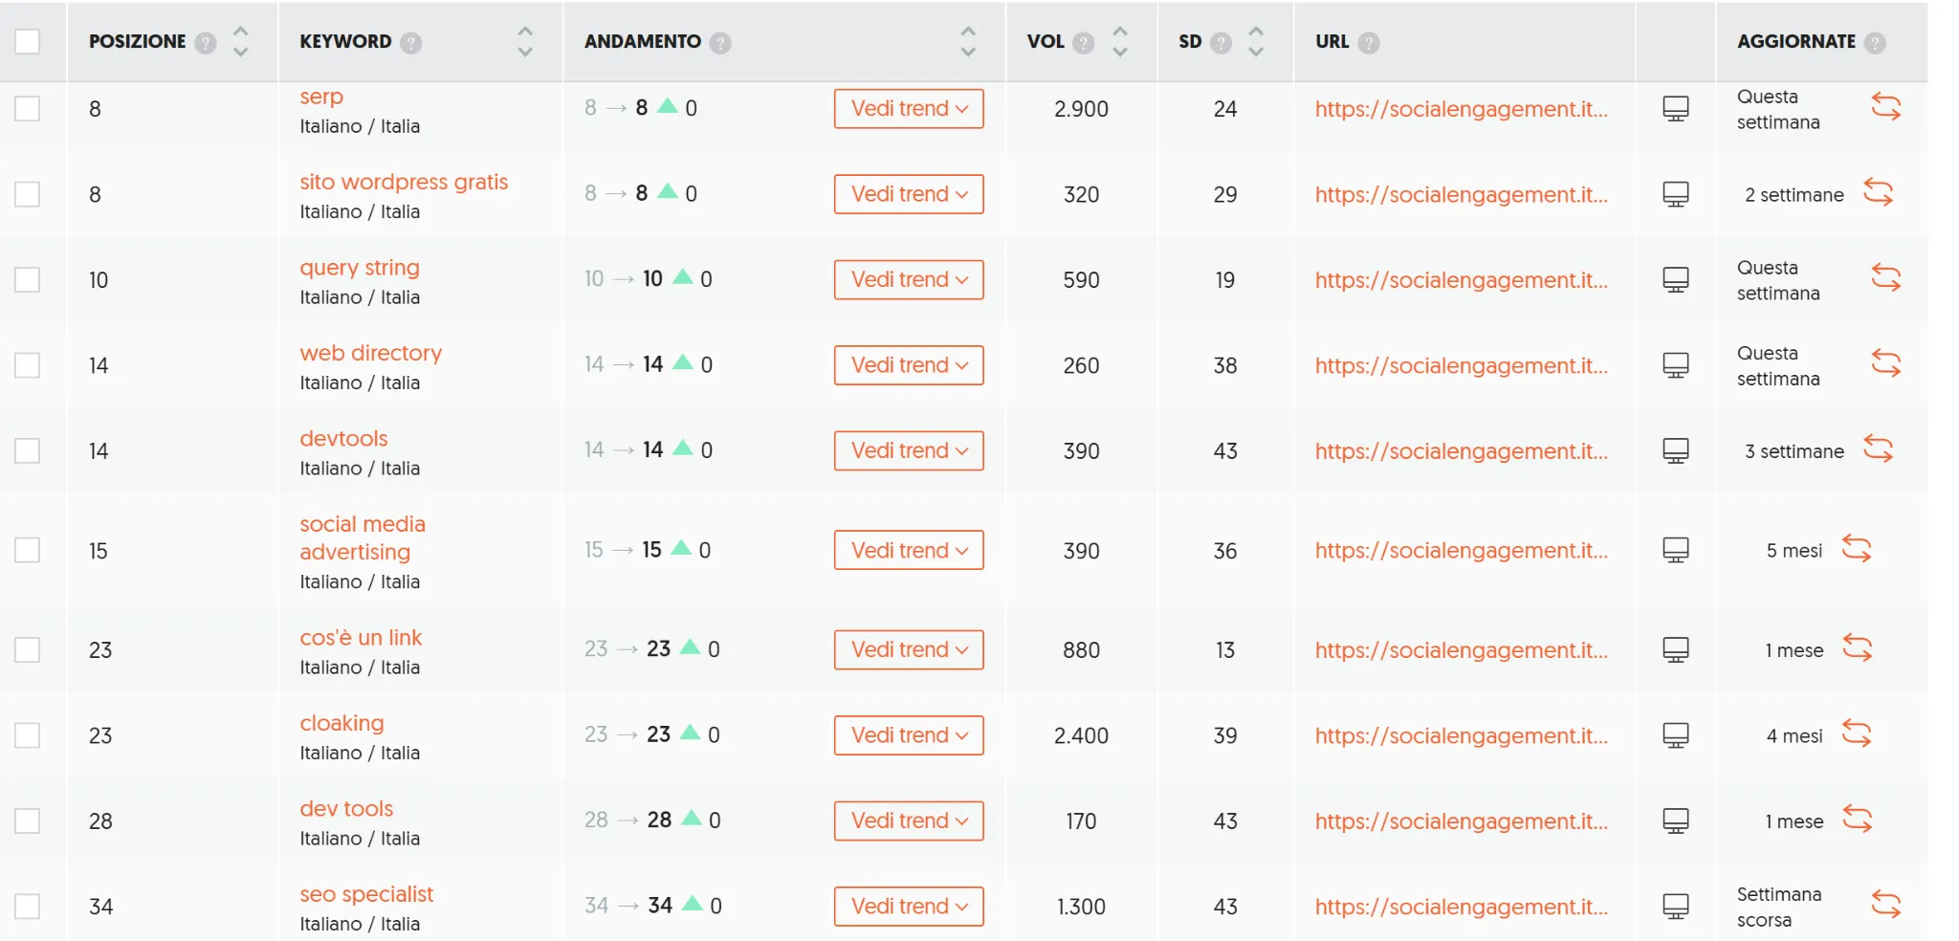Open the cos'è un link keyword link
Viewport: 1959px width, 941px height.
361,637
